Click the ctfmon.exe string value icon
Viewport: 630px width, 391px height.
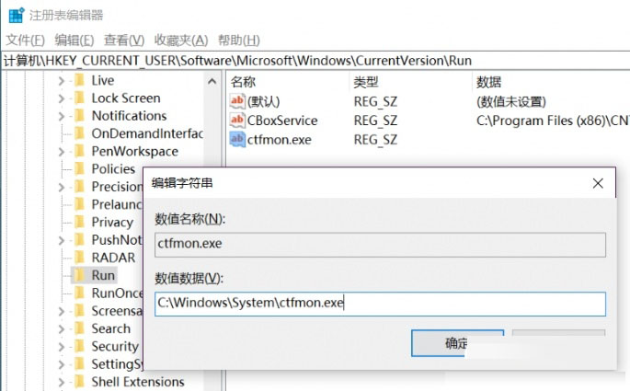point(237,140)
